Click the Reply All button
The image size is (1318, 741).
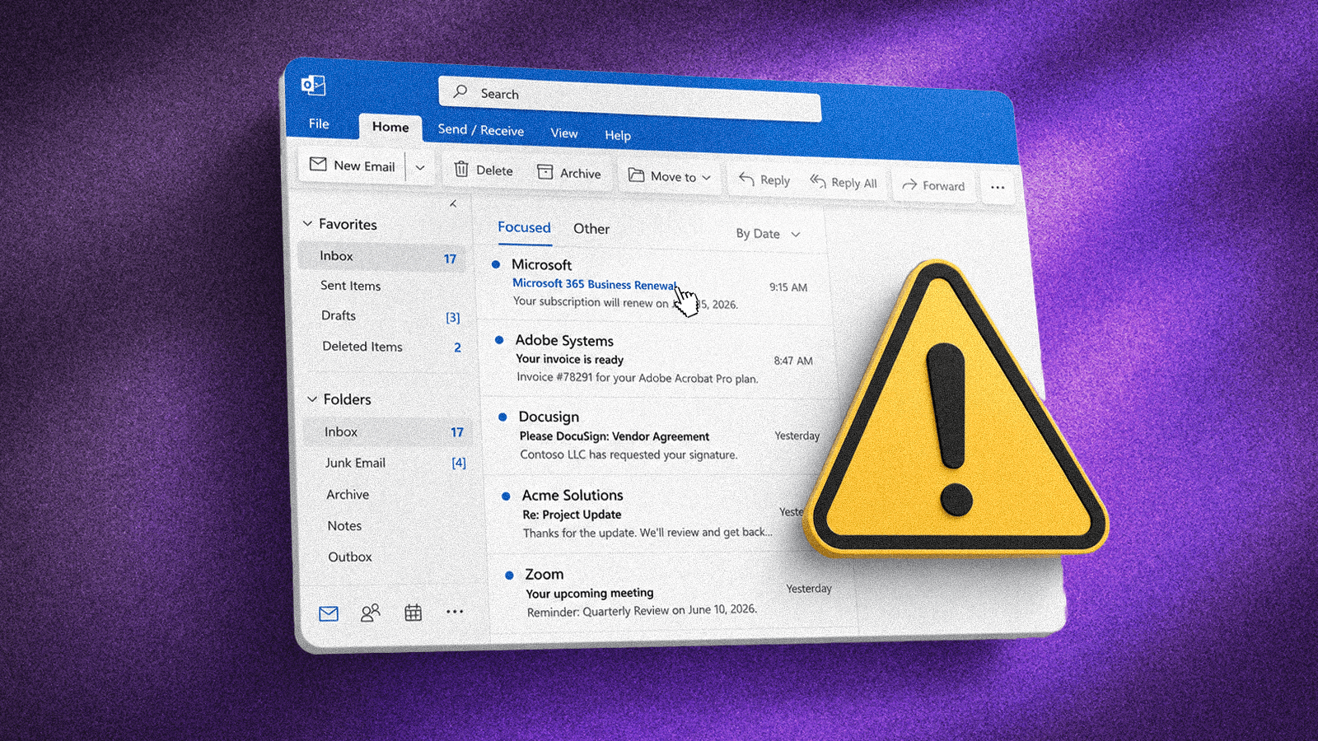844,182
